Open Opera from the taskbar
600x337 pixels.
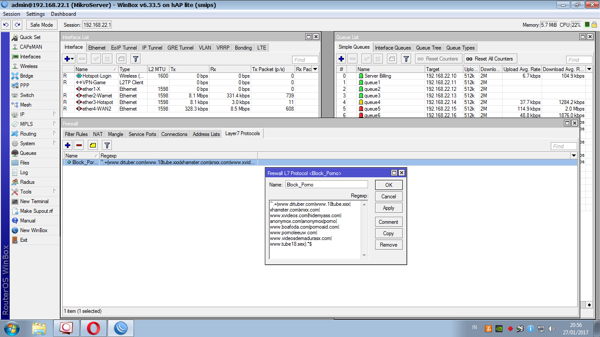point(93,328)
